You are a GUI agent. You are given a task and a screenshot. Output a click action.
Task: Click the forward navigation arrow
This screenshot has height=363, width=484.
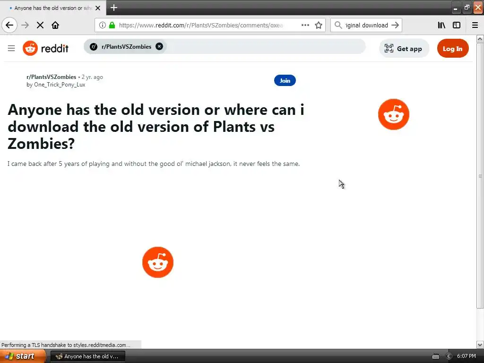tap(25, 25)
